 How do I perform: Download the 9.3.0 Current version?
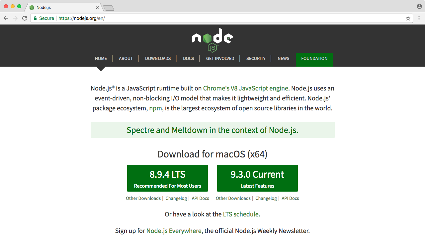pyautogui.click(x=257, y=178)
